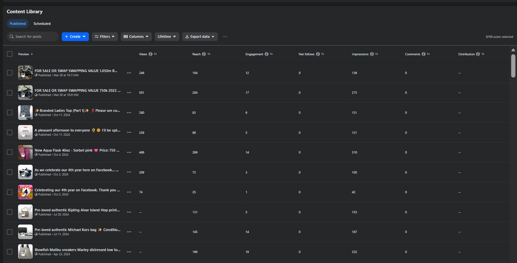Image resolution: width=517 pixels, height=263 pixels.
Task: Click the Create button
Action: click(75, 37)
